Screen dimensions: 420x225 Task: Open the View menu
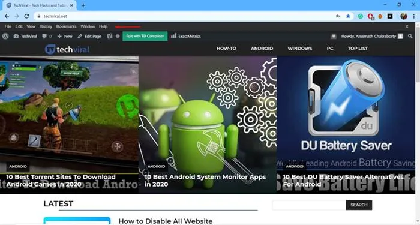(x=31, y=26)
